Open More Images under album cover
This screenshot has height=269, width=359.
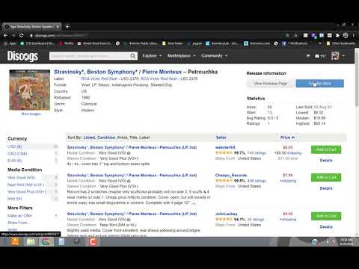(31, 114)
